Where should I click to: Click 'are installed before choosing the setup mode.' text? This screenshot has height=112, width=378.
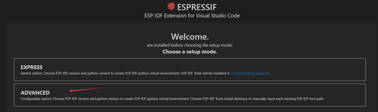(190, 45)
